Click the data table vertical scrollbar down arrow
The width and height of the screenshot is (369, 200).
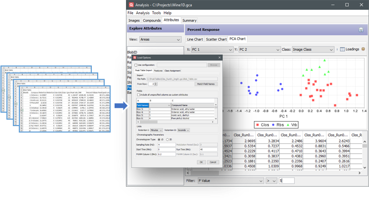[x=365, y=167]
